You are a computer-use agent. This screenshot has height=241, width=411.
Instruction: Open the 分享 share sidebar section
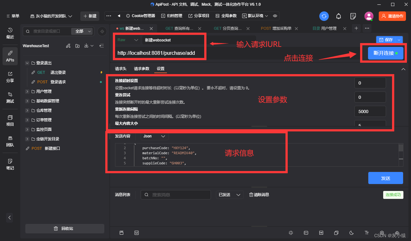pyautogui.click(x=10, y=77)
